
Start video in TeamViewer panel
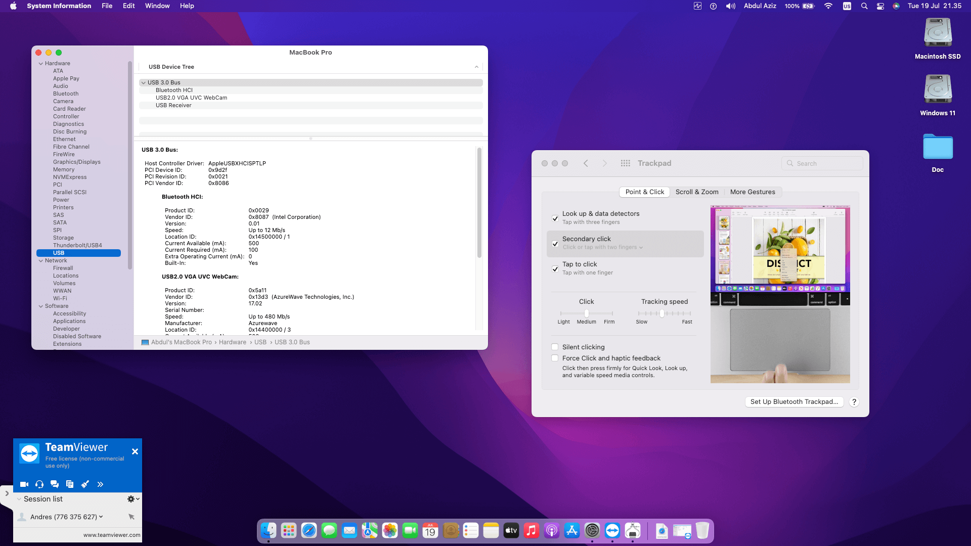pyautogui.click(x=24, y=484)
